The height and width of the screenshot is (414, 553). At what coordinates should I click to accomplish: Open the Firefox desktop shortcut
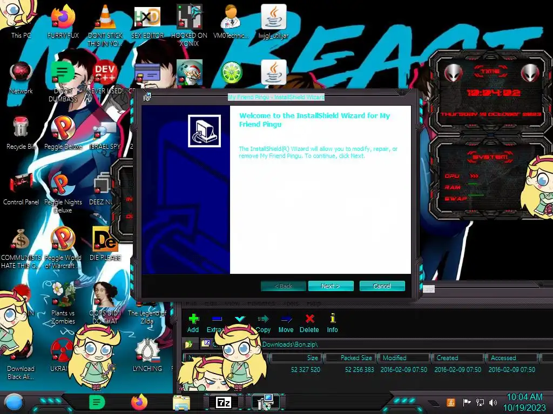[63, 21]
